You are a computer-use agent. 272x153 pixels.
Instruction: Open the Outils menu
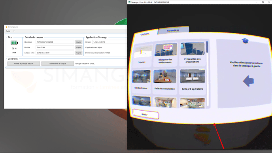coord(8,31)
